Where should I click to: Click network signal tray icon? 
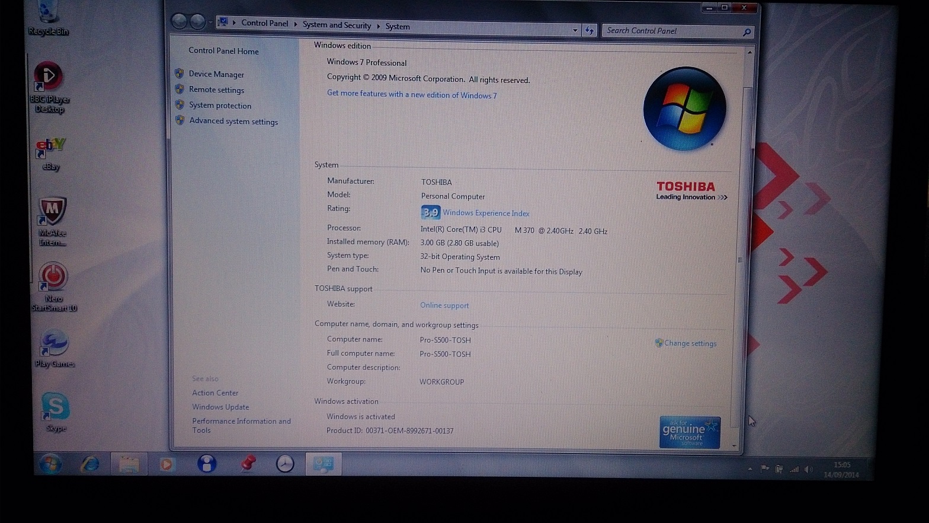click(794, 470)
